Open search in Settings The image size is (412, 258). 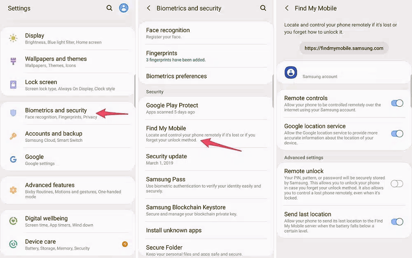click(109, 8)
